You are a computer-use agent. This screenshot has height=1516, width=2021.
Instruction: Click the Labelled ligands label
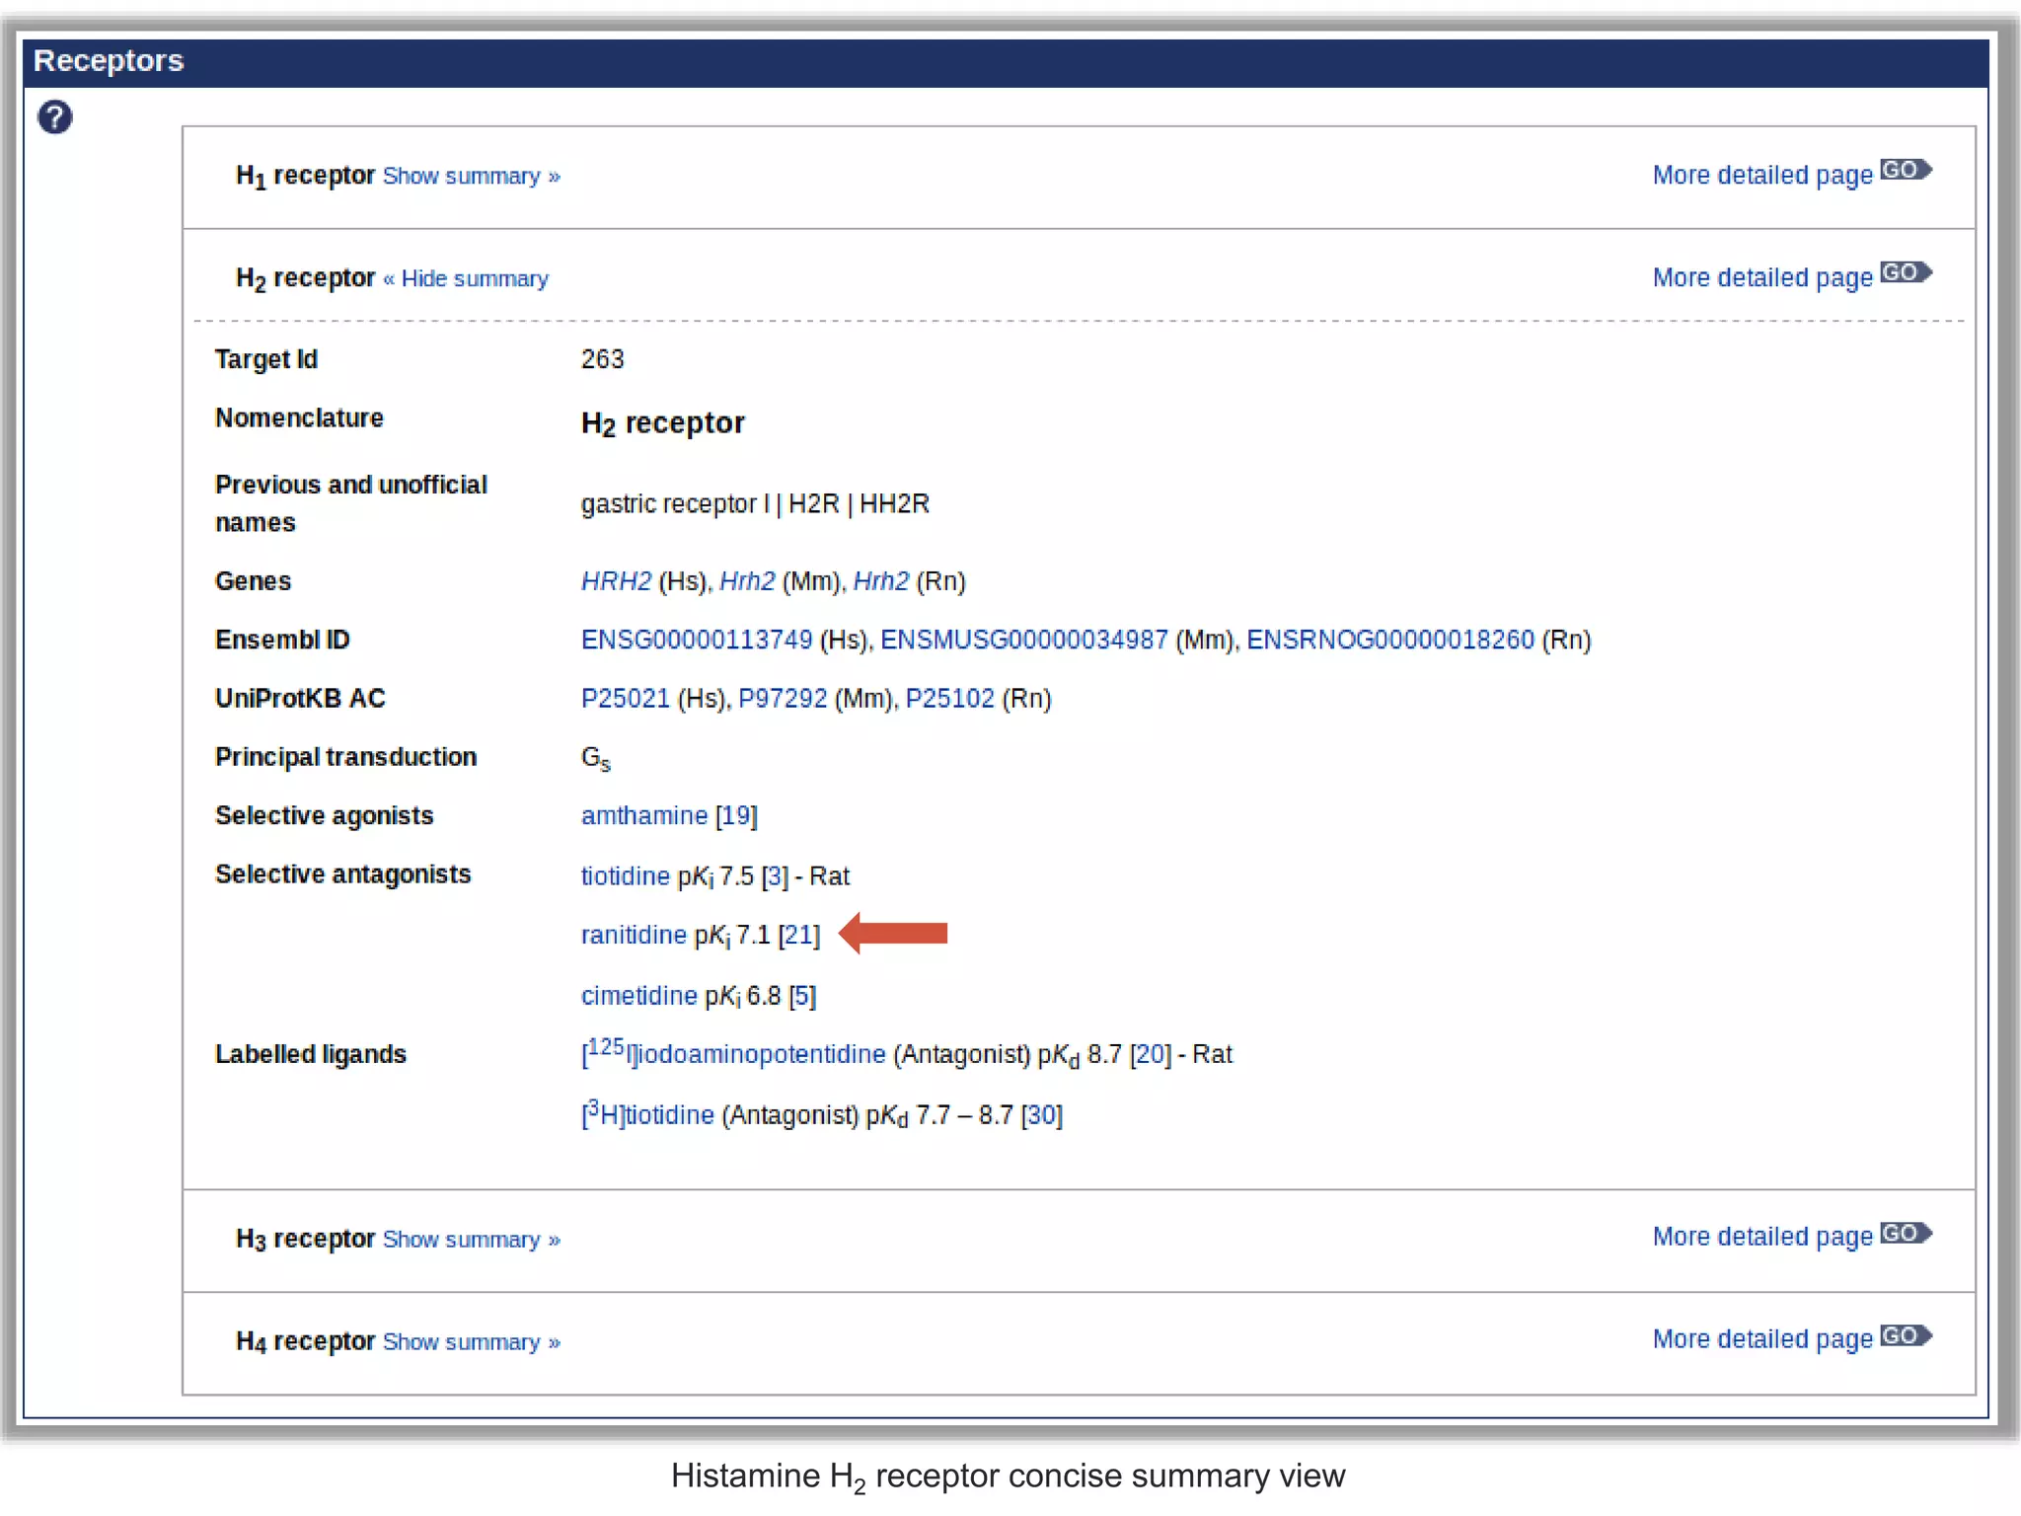[x=310, y=1054]
